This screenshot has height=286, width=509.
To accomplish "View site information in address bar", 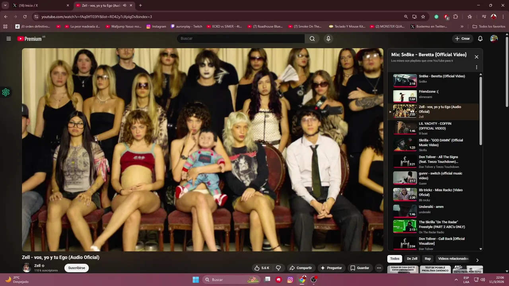I will click(x=36, y=17).
